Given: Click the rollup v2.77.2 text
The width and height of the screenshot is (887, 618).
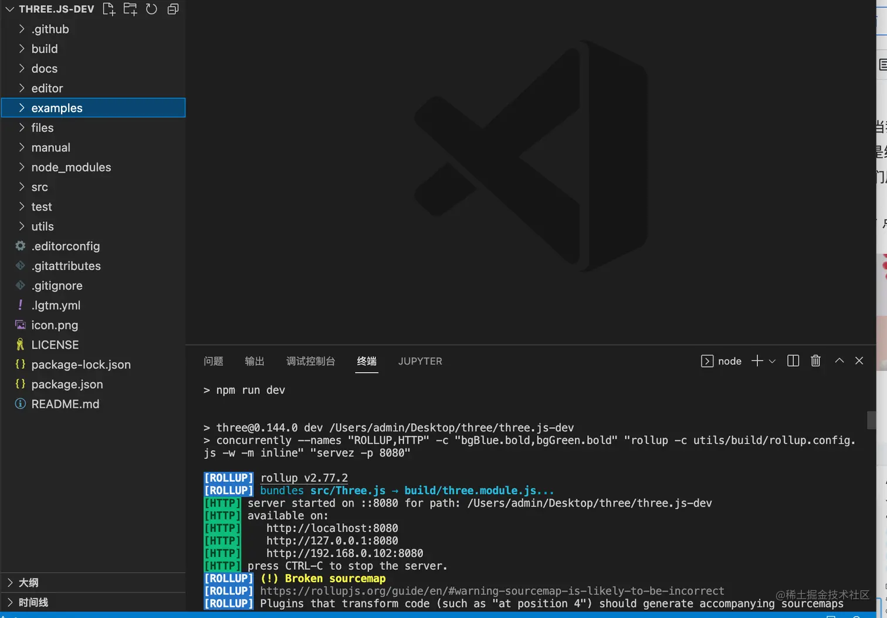Looking at the screenshot, I should pyautogui.click(x=304, y=478).
